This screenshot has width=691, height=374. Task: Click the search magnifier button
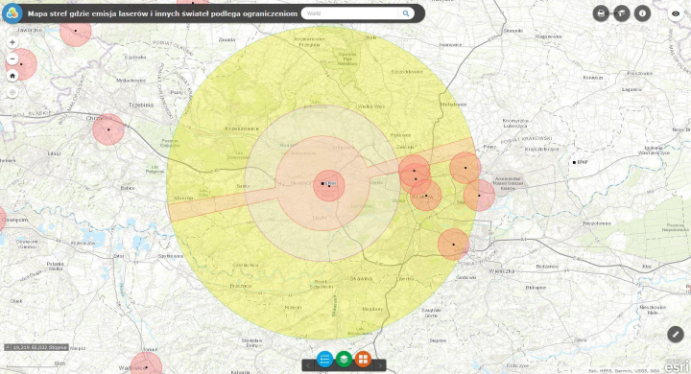pos(406,13)
